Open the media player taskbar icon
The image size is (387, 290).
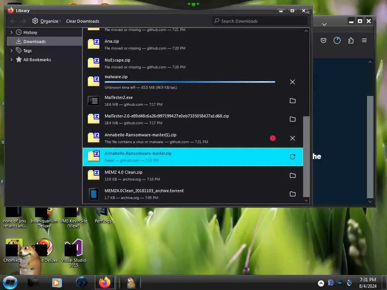tap(57, 282)
